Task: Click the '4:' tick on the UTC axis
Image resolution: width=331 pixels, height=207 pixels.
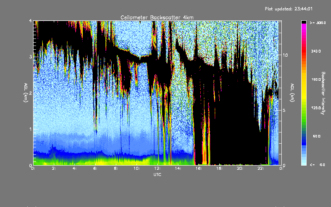Action: (x=75, y=168)
